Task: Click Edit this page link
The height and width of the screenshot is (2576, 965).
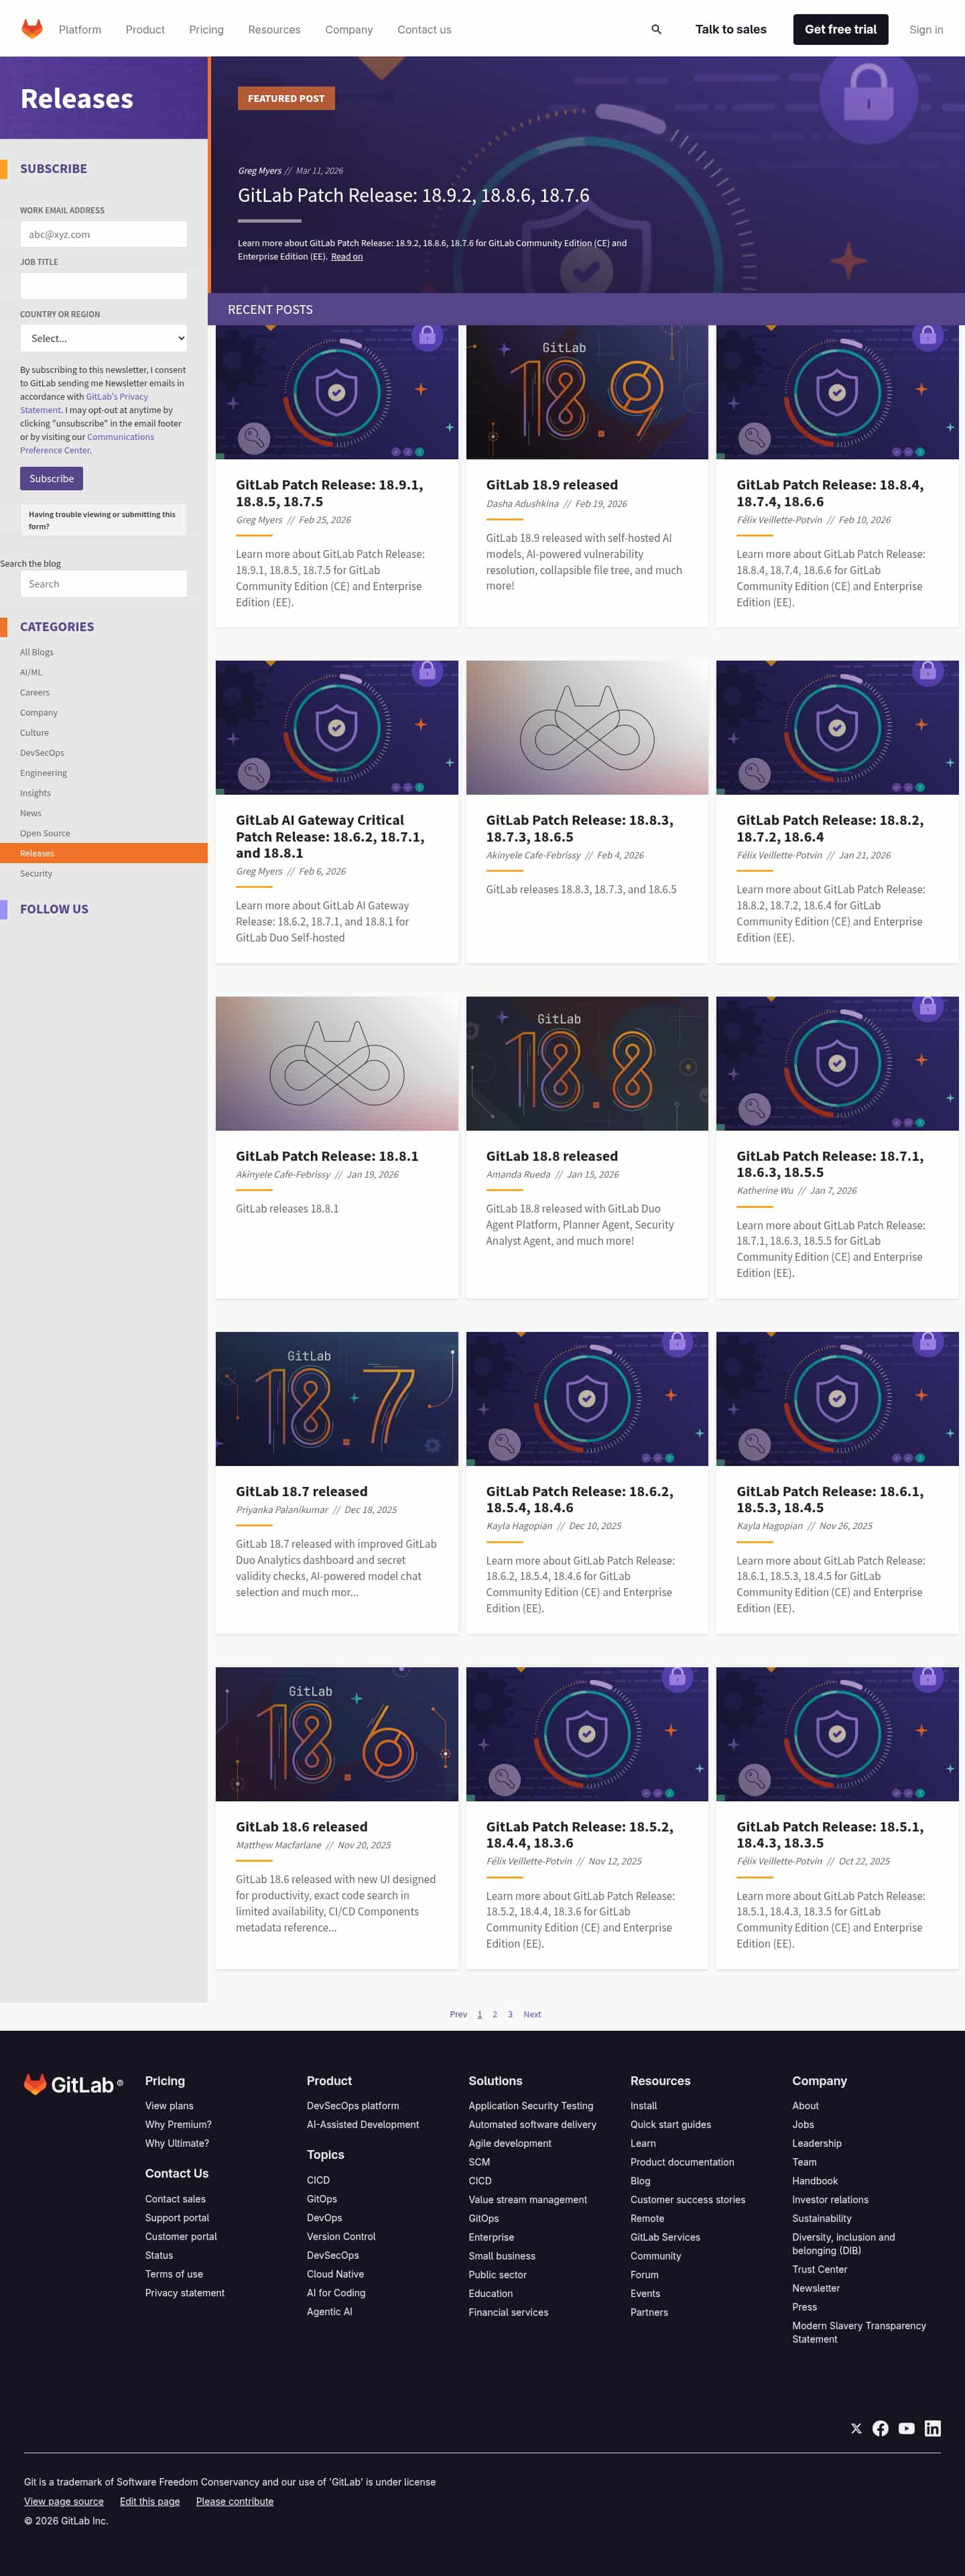Action: pyautogui.click(x=150, y=2501)
